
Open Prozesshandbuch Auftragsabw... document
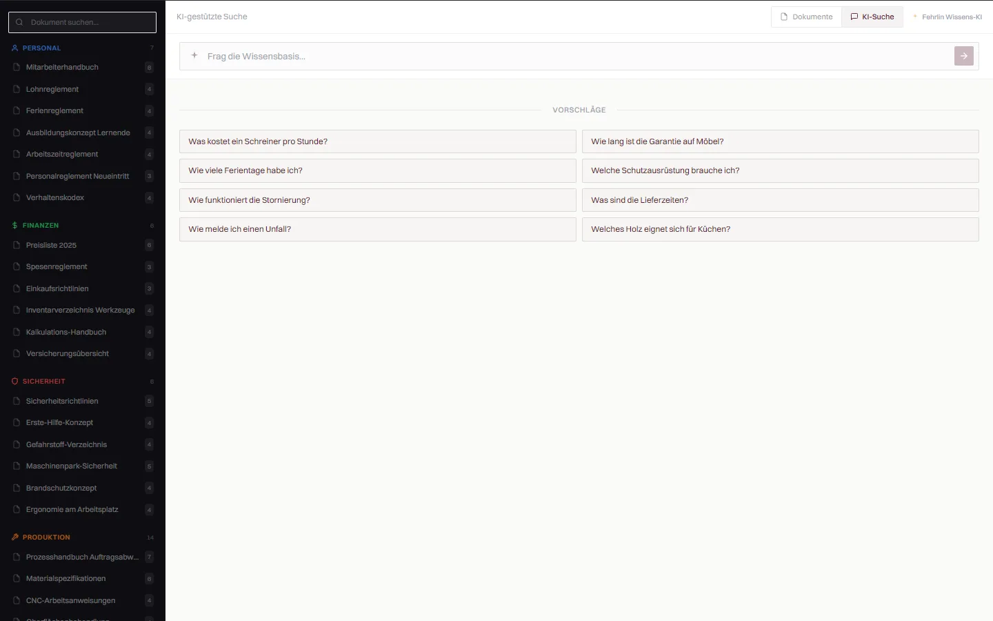tap(83, 557)
